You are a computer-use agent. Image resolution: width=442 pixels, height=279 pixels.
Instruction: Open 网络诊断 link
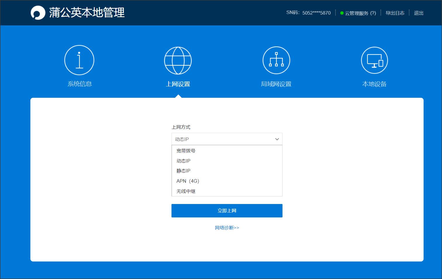[x=227, y=228]
